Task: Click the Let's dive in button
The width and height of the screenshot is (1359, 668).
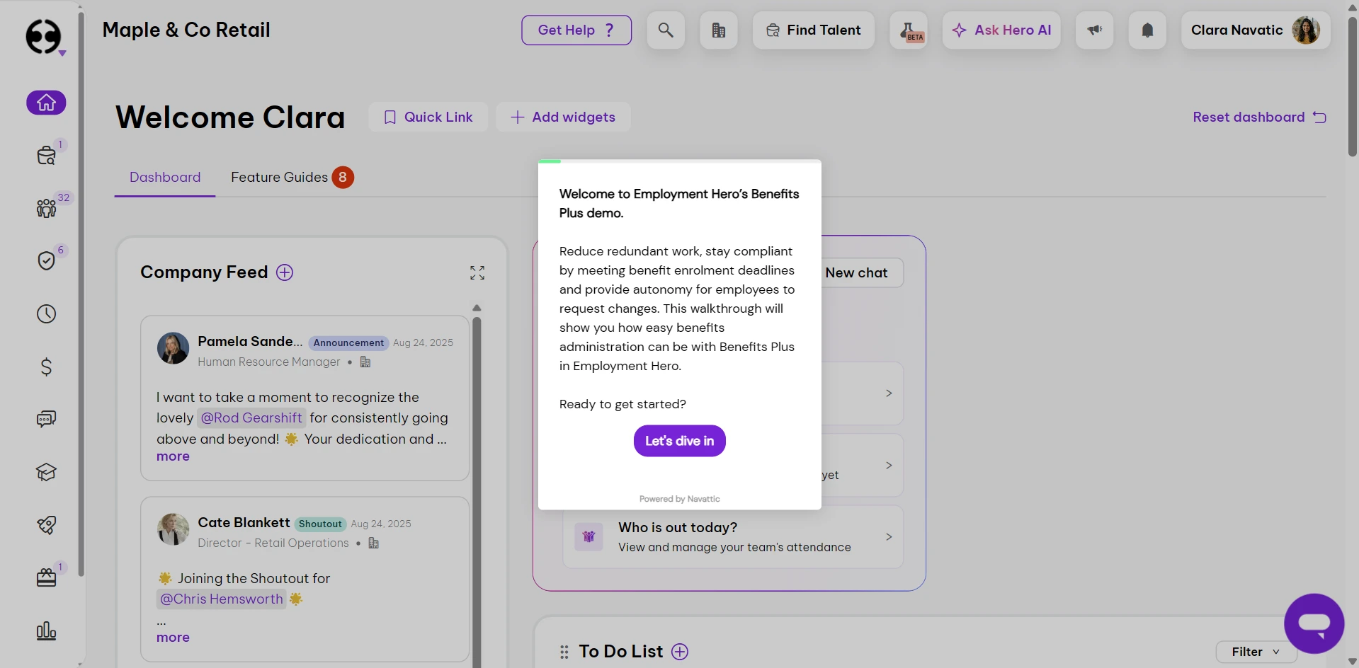Action: [x=679, y=441]
